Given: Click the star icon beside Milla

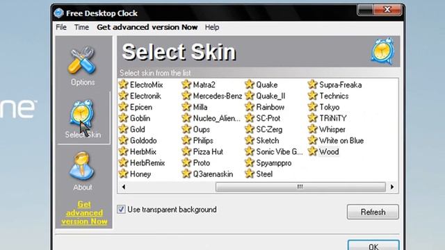Looking at the screenshot, I should 186,107.
